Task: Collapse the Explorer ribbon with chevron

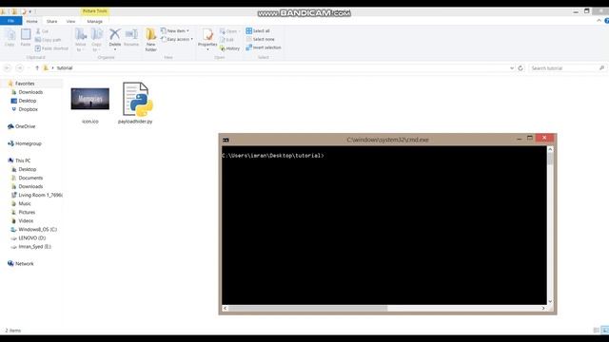Action: point(599,21)
